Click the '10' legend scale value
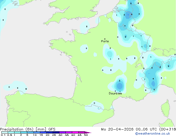This screenshot has height=136, width=176. (35, 135)
